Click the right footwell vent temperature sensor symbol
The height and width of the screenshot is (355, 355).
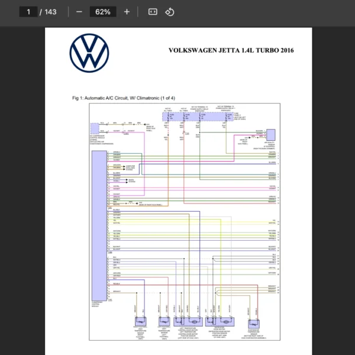140,323
